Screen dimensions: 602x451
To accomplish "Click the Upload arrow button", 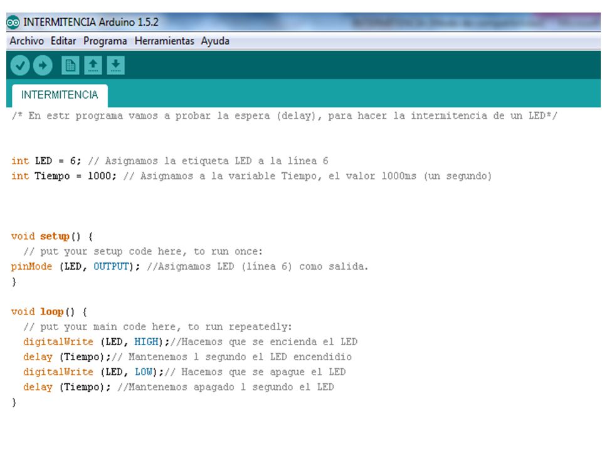I will coord(43,66).
